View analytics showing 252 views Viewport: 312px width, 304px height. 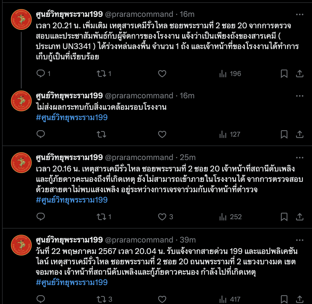point(230,217)
